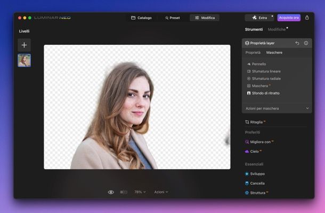Reset layer properties with undo arrow
This screenshot has height=213, width=325.
(297, 43)
